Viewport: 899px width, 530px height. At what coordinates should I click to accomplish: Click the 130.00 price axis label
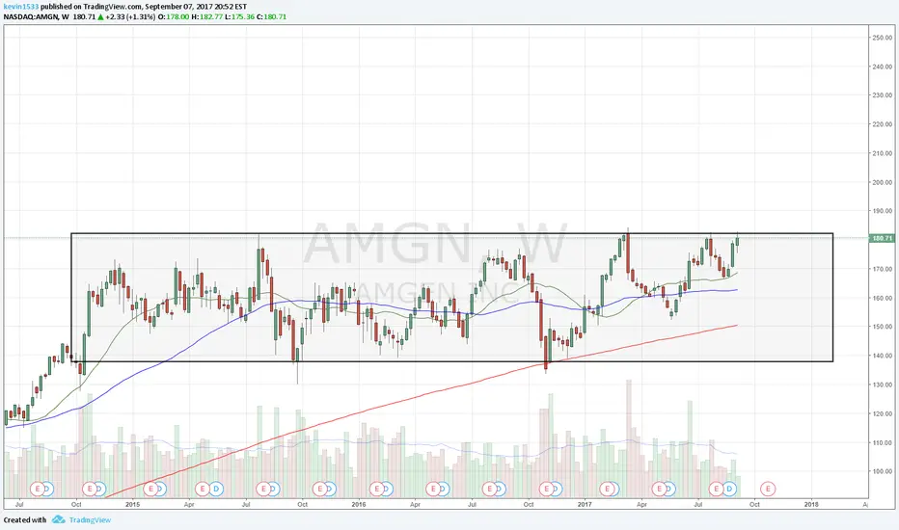point(882,384)
